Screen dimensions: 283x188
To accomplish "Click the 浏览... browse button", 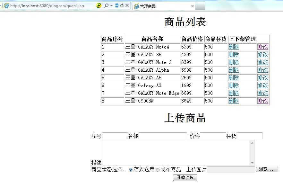I will 267,169.
